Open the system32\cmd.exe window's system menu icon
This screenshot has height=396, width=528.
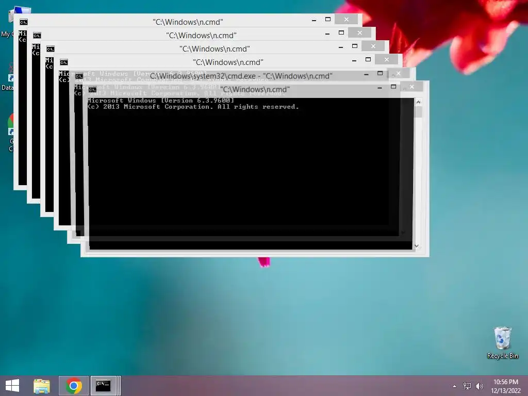click(x=79, y=76)
